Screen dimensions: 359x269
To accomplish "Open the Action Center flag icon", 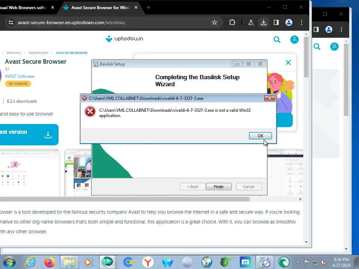I will (x=306, y=262).
